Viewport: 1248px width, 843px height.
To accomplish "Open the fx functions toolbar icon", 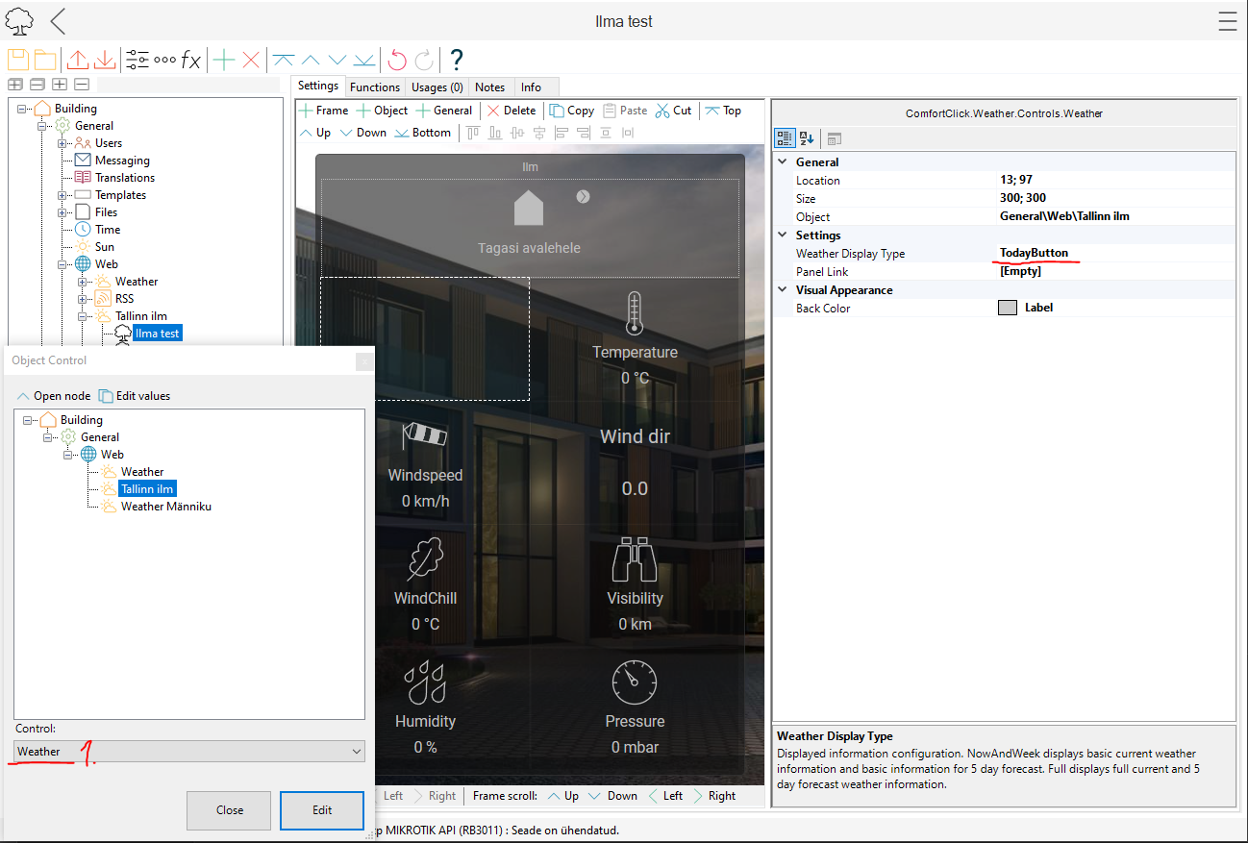I will click(191, 61).
